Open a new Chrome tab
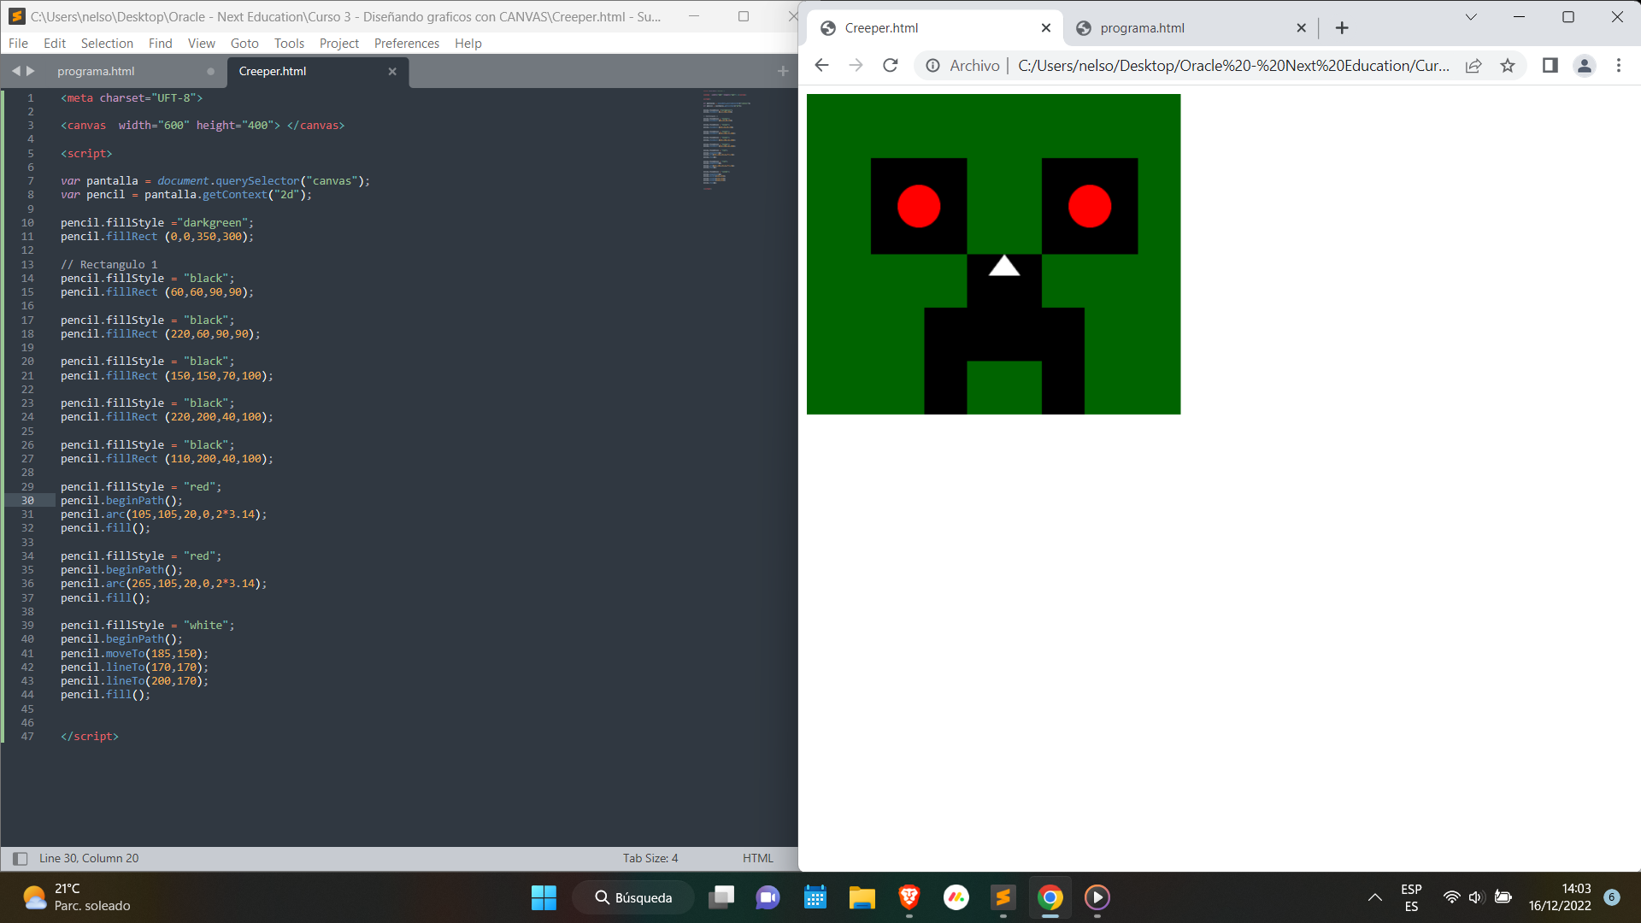1641x923 pixels. [x=1342, y=28]
